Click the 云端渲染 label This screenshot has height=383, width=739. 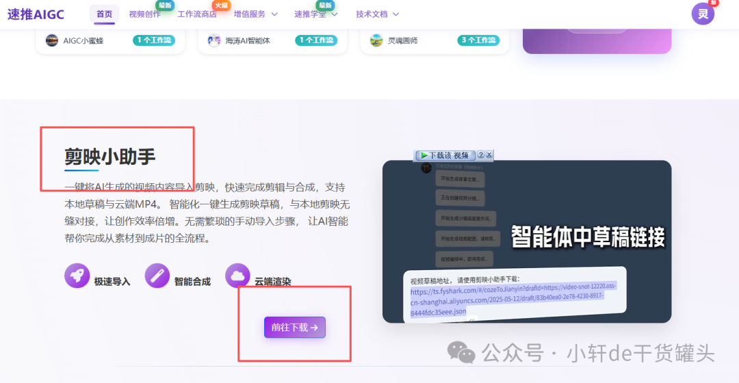point(273,282)
